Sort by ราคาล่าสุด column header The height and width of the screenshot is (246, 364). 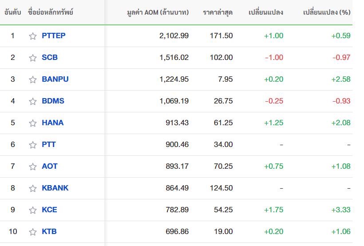click(x=218, y=12)
